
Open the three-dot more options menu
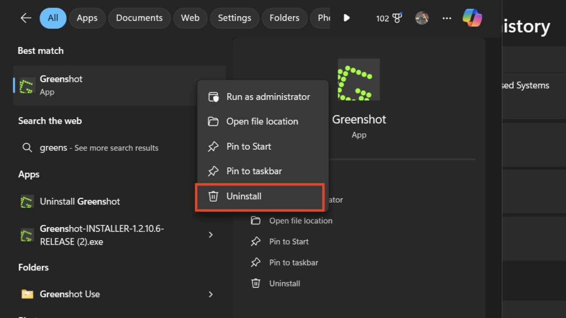point(447,18)
